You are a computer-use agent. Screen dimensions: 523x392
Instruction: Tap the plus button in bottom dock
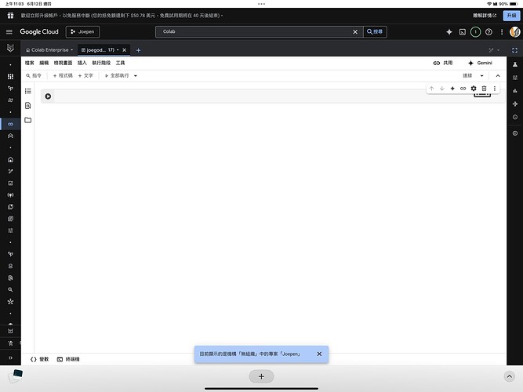[x=262, y=376]
